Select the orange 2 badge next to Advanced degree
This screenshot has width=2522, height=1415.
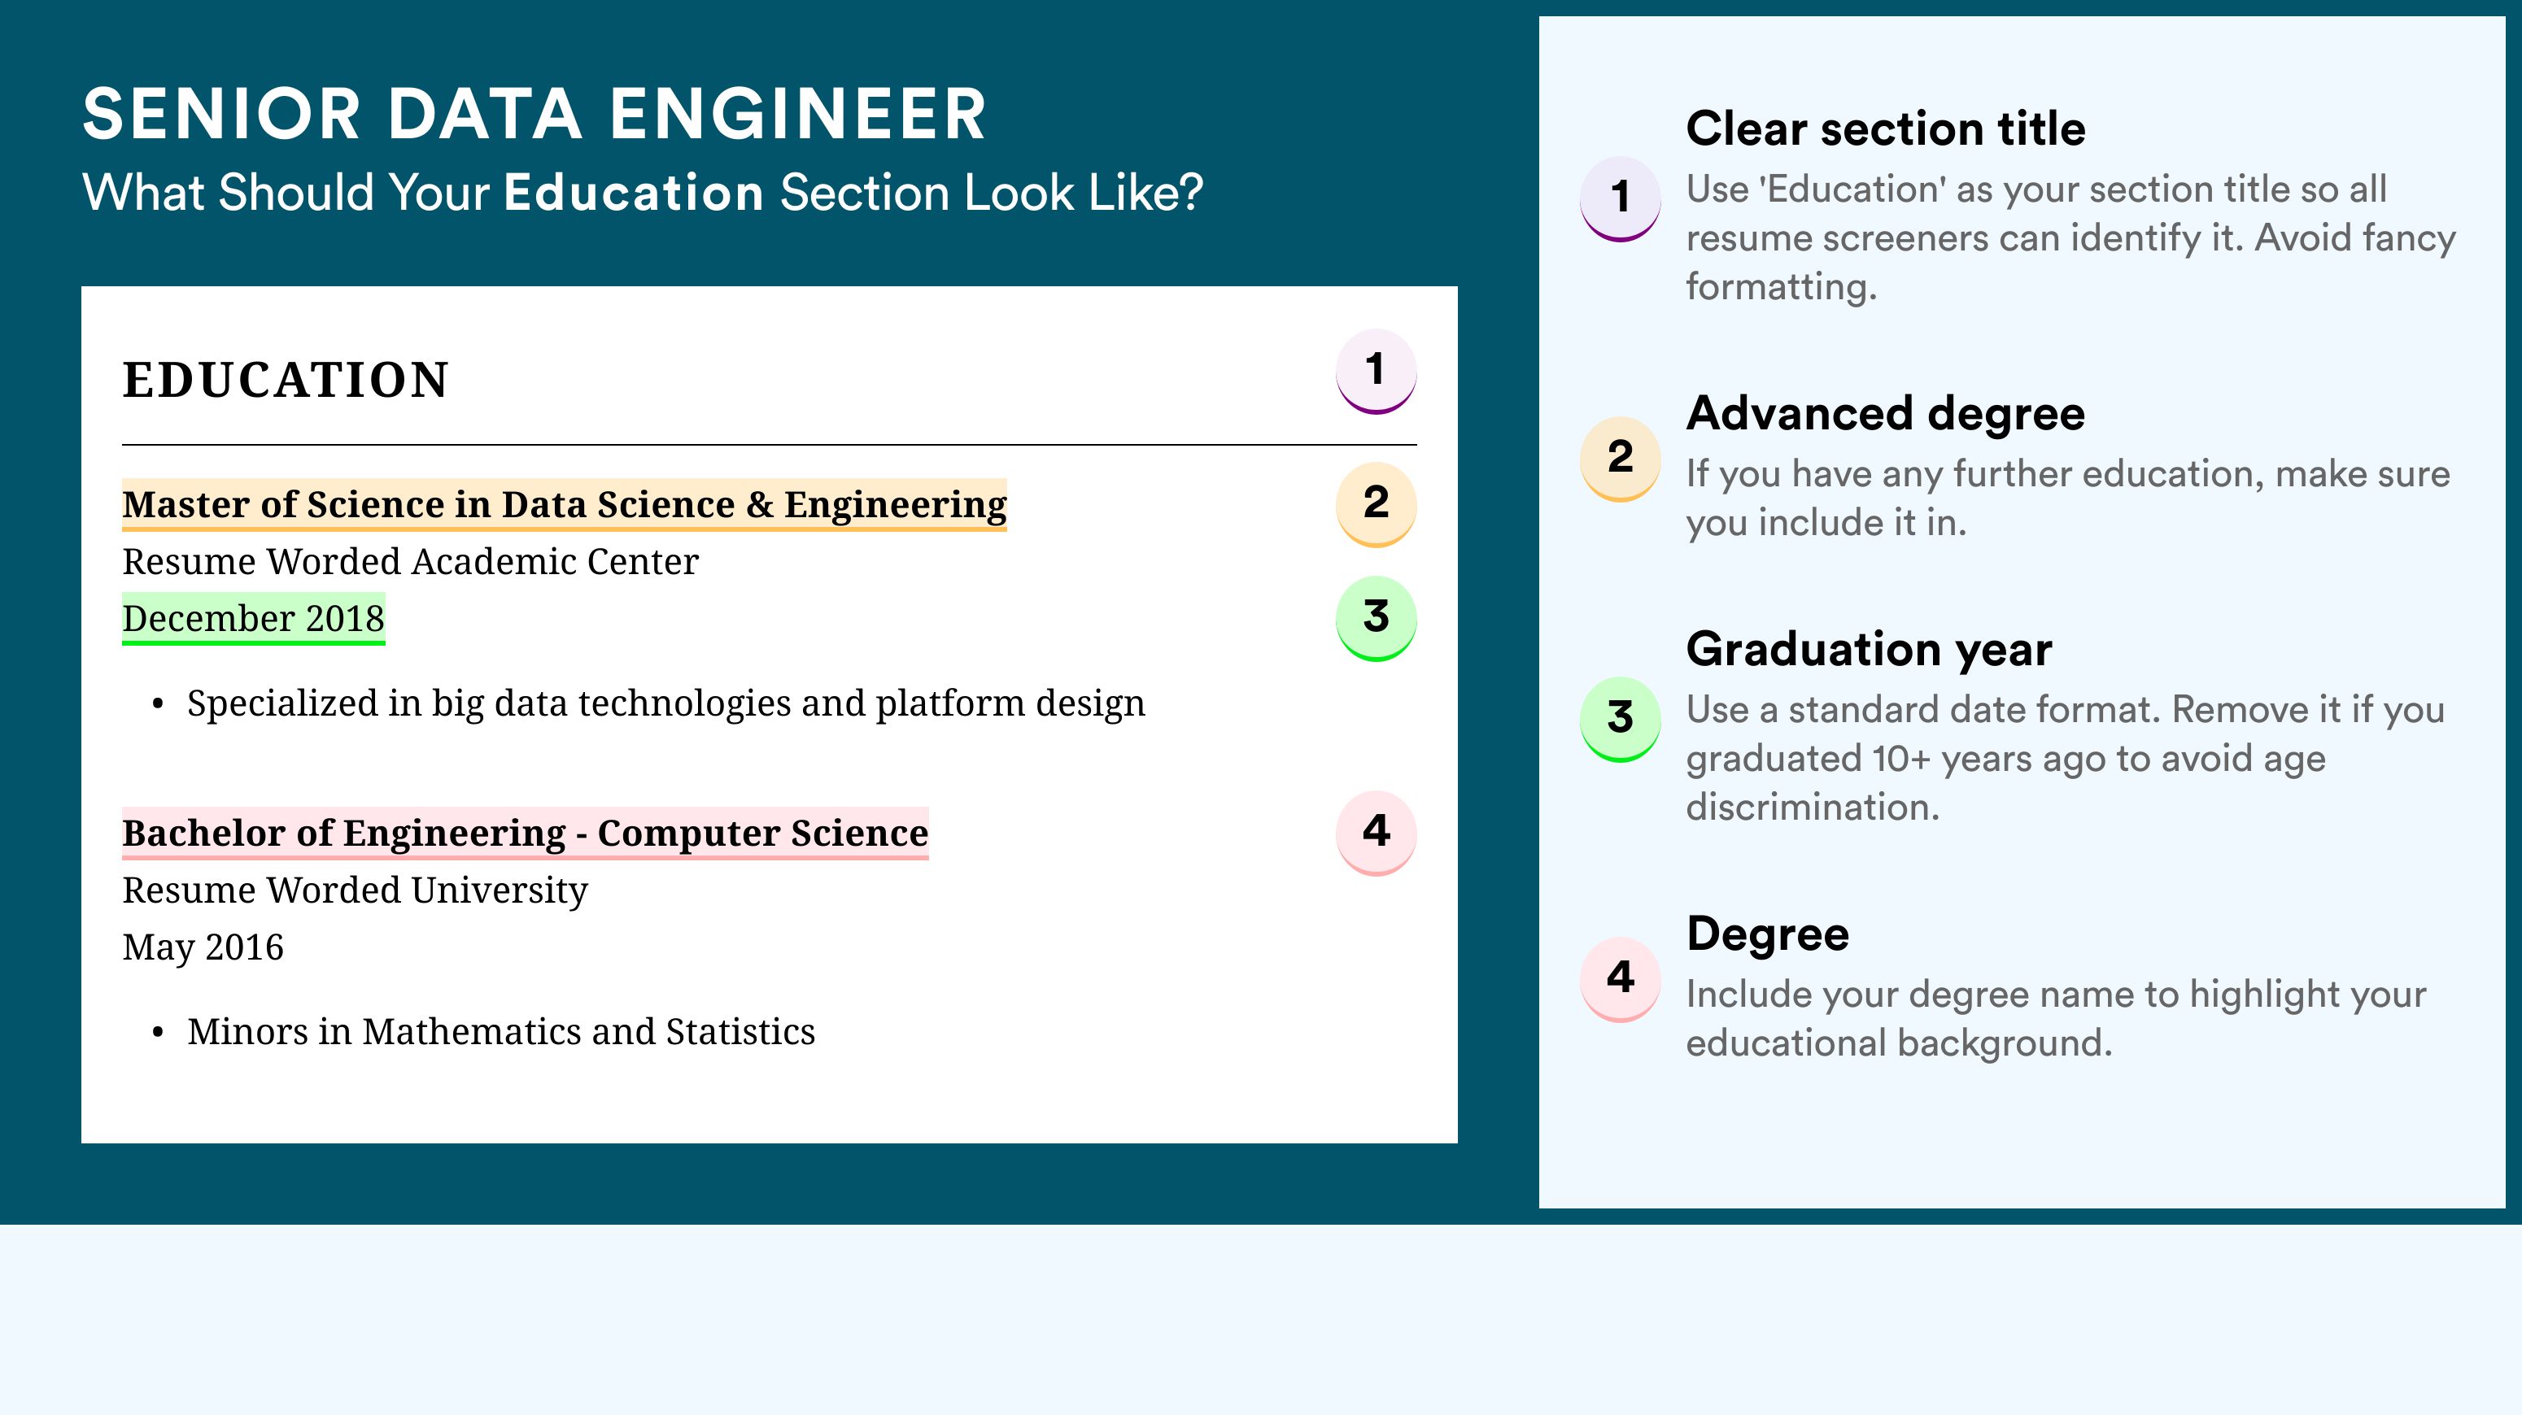[x=1621, y=459]
